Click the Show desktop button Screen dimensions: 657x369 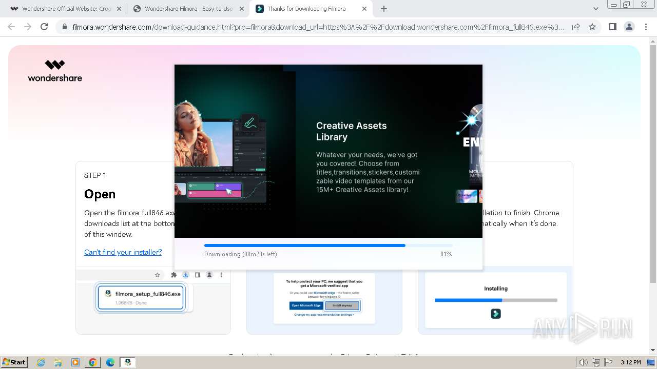(x=651, y=362)
